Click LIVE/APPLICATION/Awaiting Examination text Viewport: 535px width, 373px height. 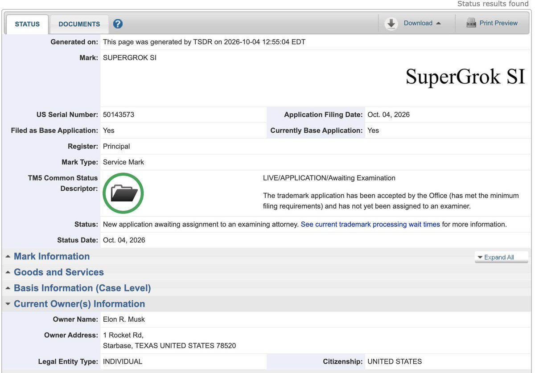point(329,178)
